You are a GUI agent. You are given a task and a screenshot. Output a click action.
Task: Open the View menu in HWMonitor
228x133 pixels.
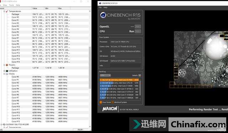pos(5,5)
